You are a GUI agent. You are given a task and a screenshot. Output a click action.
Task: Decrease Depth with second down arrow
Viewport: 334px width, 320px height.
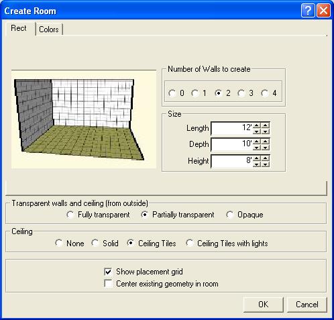[x=265, y=148]
